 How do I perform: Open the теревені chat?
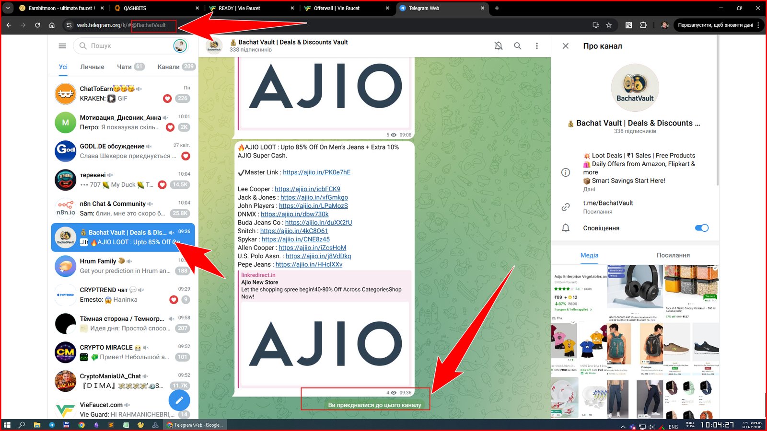pos(123,180)
